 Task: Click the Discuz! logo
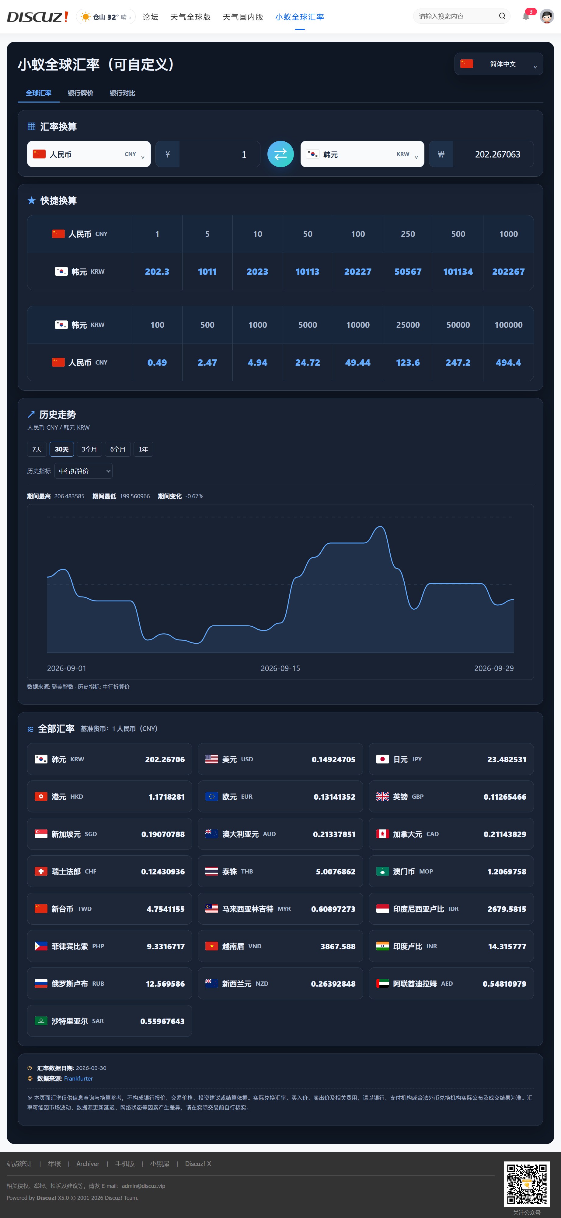[37, 17]
